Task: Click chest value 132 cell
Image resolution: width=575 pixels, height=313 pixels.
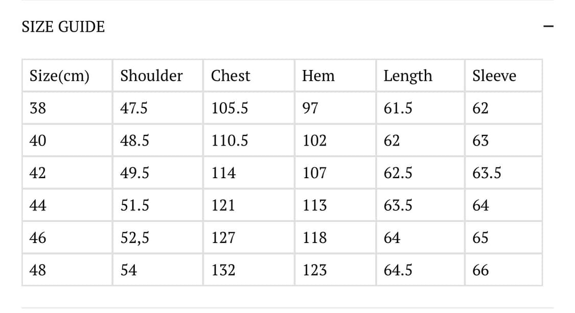Action: [223, 270]
